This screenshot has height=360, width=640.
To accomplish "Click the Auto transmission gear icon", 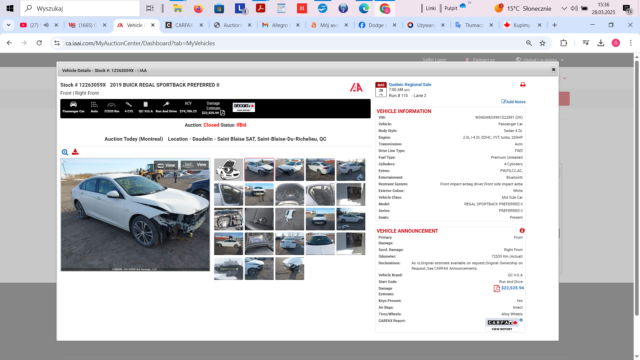I will [x=94, y=104].
